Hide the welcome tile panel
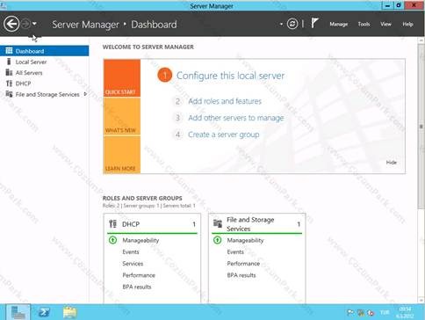The image size is (425, 320). tap(391, 163)
